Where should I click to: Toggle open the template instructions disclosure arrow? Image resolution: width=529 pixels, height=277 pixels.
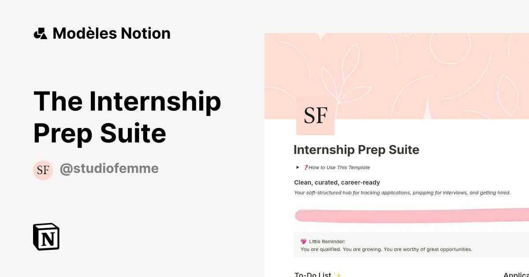[298, 167]
